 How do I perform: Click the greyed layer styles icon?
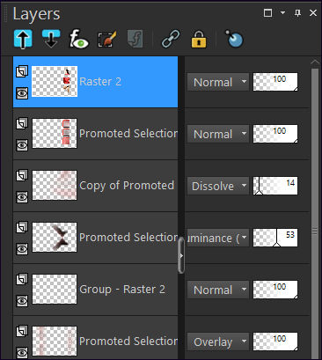(x=135, y=39)
